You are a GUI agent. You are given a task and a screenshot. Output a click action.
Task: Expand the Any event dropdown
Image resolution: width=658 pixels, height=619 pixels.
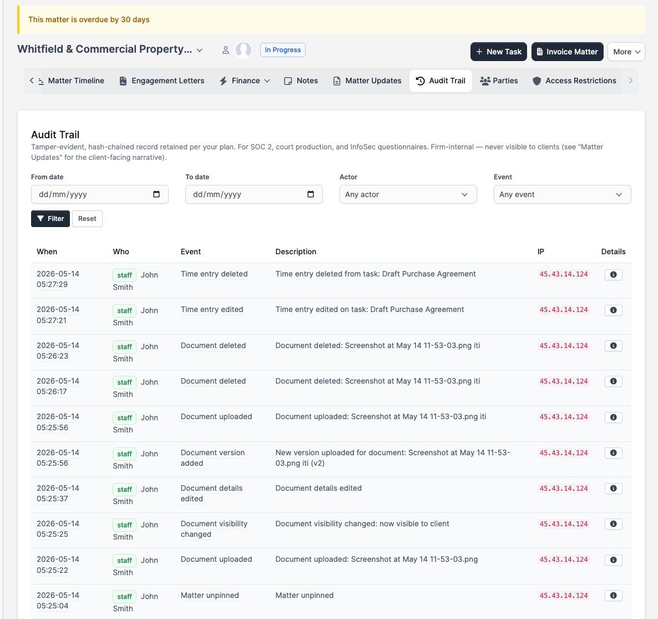[562, 194]
